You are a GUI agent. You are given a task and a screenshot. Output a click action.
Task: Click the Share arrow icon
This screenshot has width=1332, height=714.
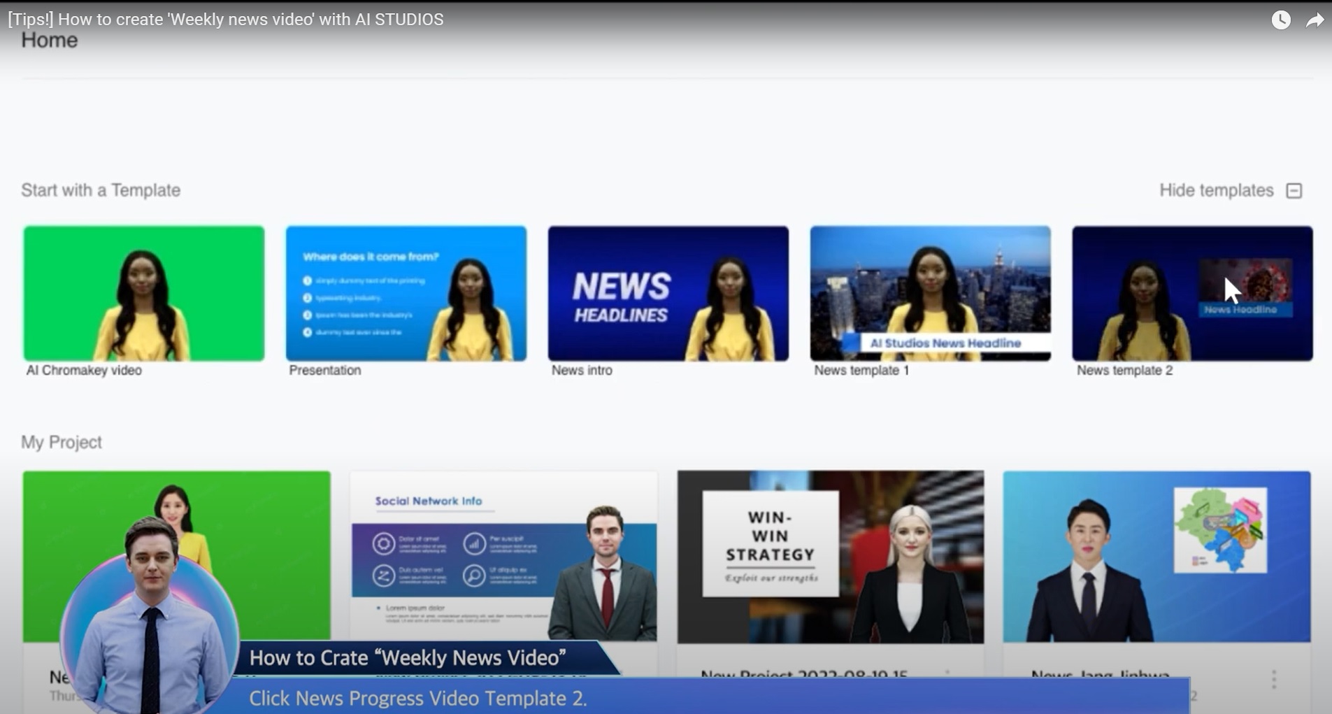[1315, 20]
